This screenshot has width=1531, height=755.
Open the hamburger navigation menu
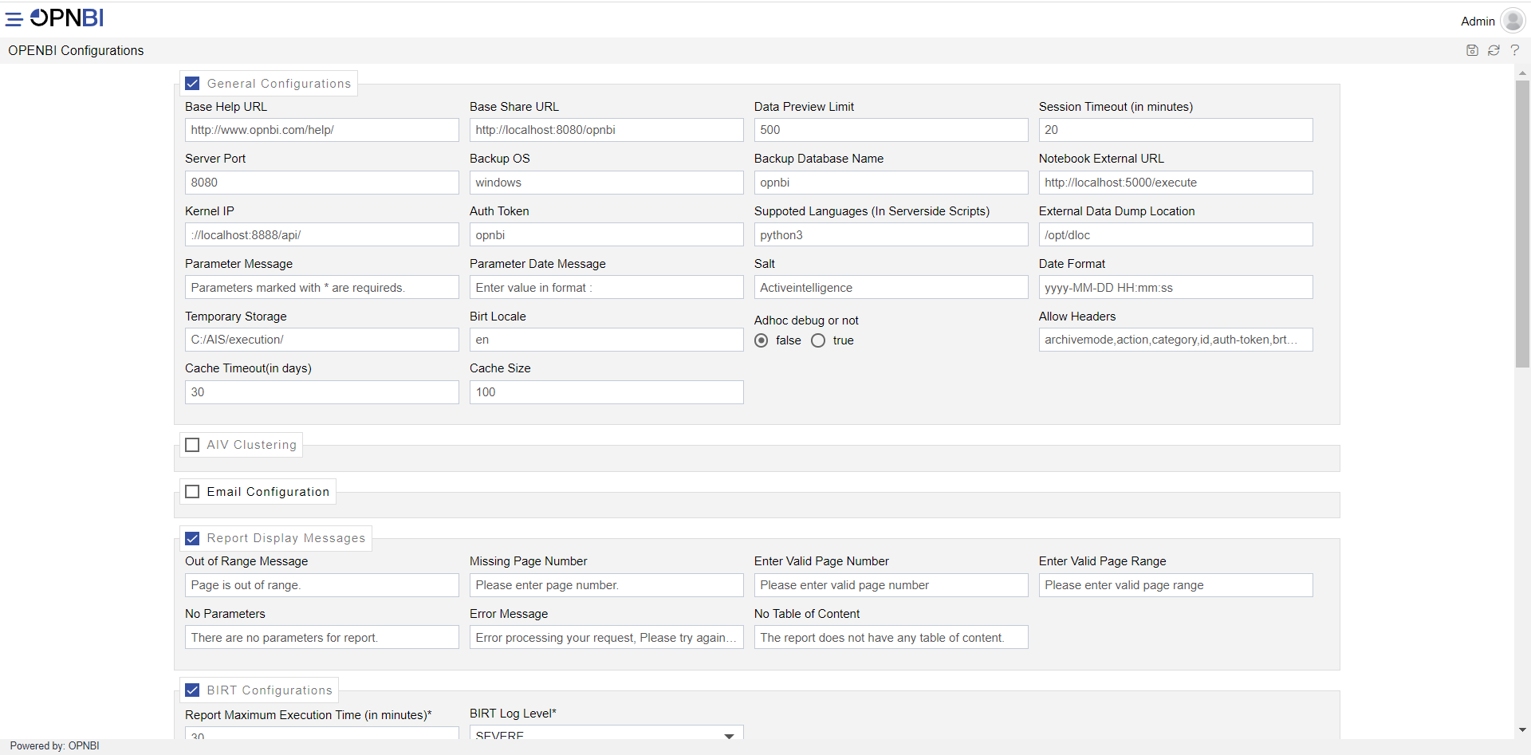click(x=14, y=18)
